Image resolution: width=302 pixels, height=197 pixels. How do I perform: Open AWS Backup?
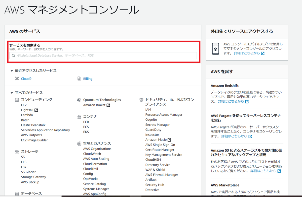30,182
